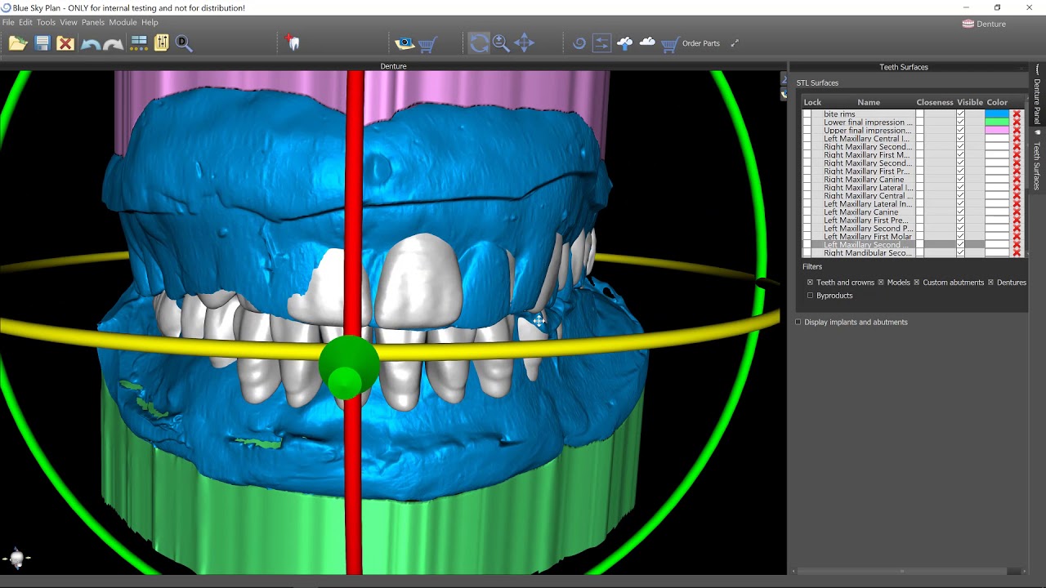Remove the Lower final impression surface
The height and width of the screenshot is (588, 1046).
[1017, 122]
